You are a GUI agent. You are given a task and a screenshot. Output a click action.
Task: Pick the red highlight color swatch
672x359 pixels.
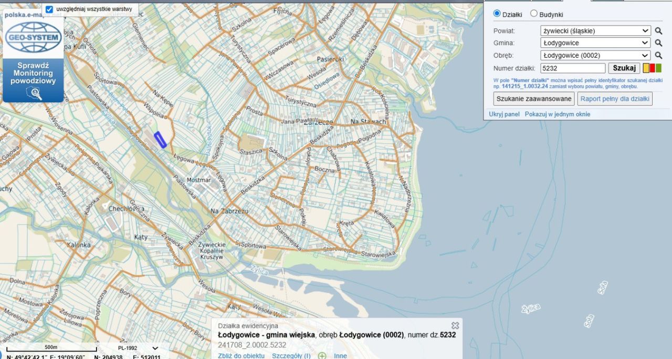click(x=653, y=68)
